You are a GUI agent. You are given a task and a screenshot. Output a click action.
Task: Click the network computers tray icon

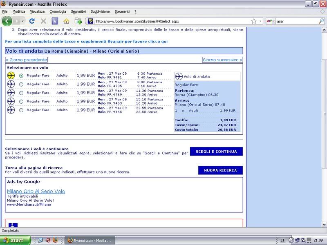(298, 240)
